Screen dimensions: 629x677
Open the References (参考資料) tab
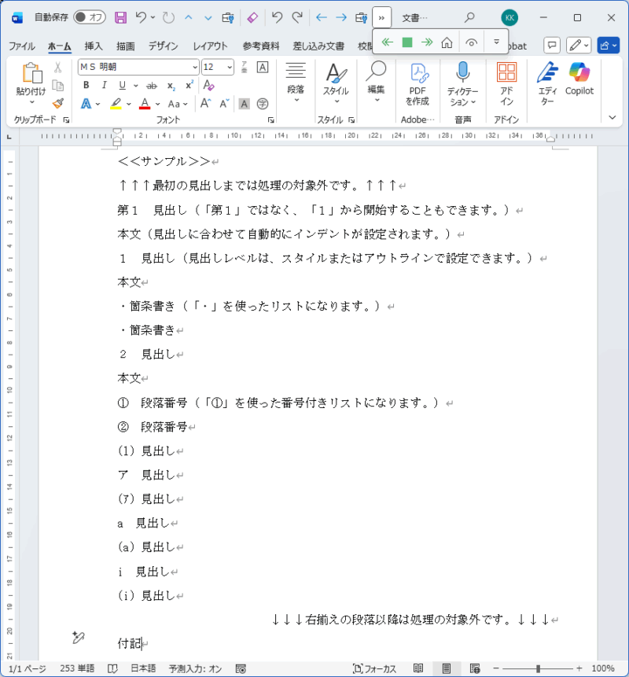(263, 46)
